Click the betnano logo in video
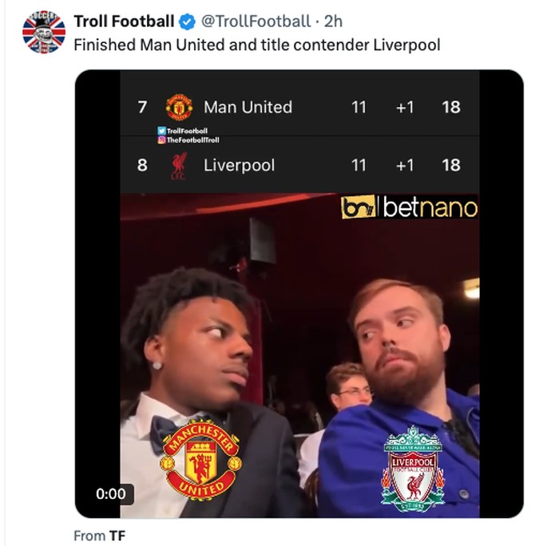The height and width of the screenshot is (546, 559). [x=409, y=208]
